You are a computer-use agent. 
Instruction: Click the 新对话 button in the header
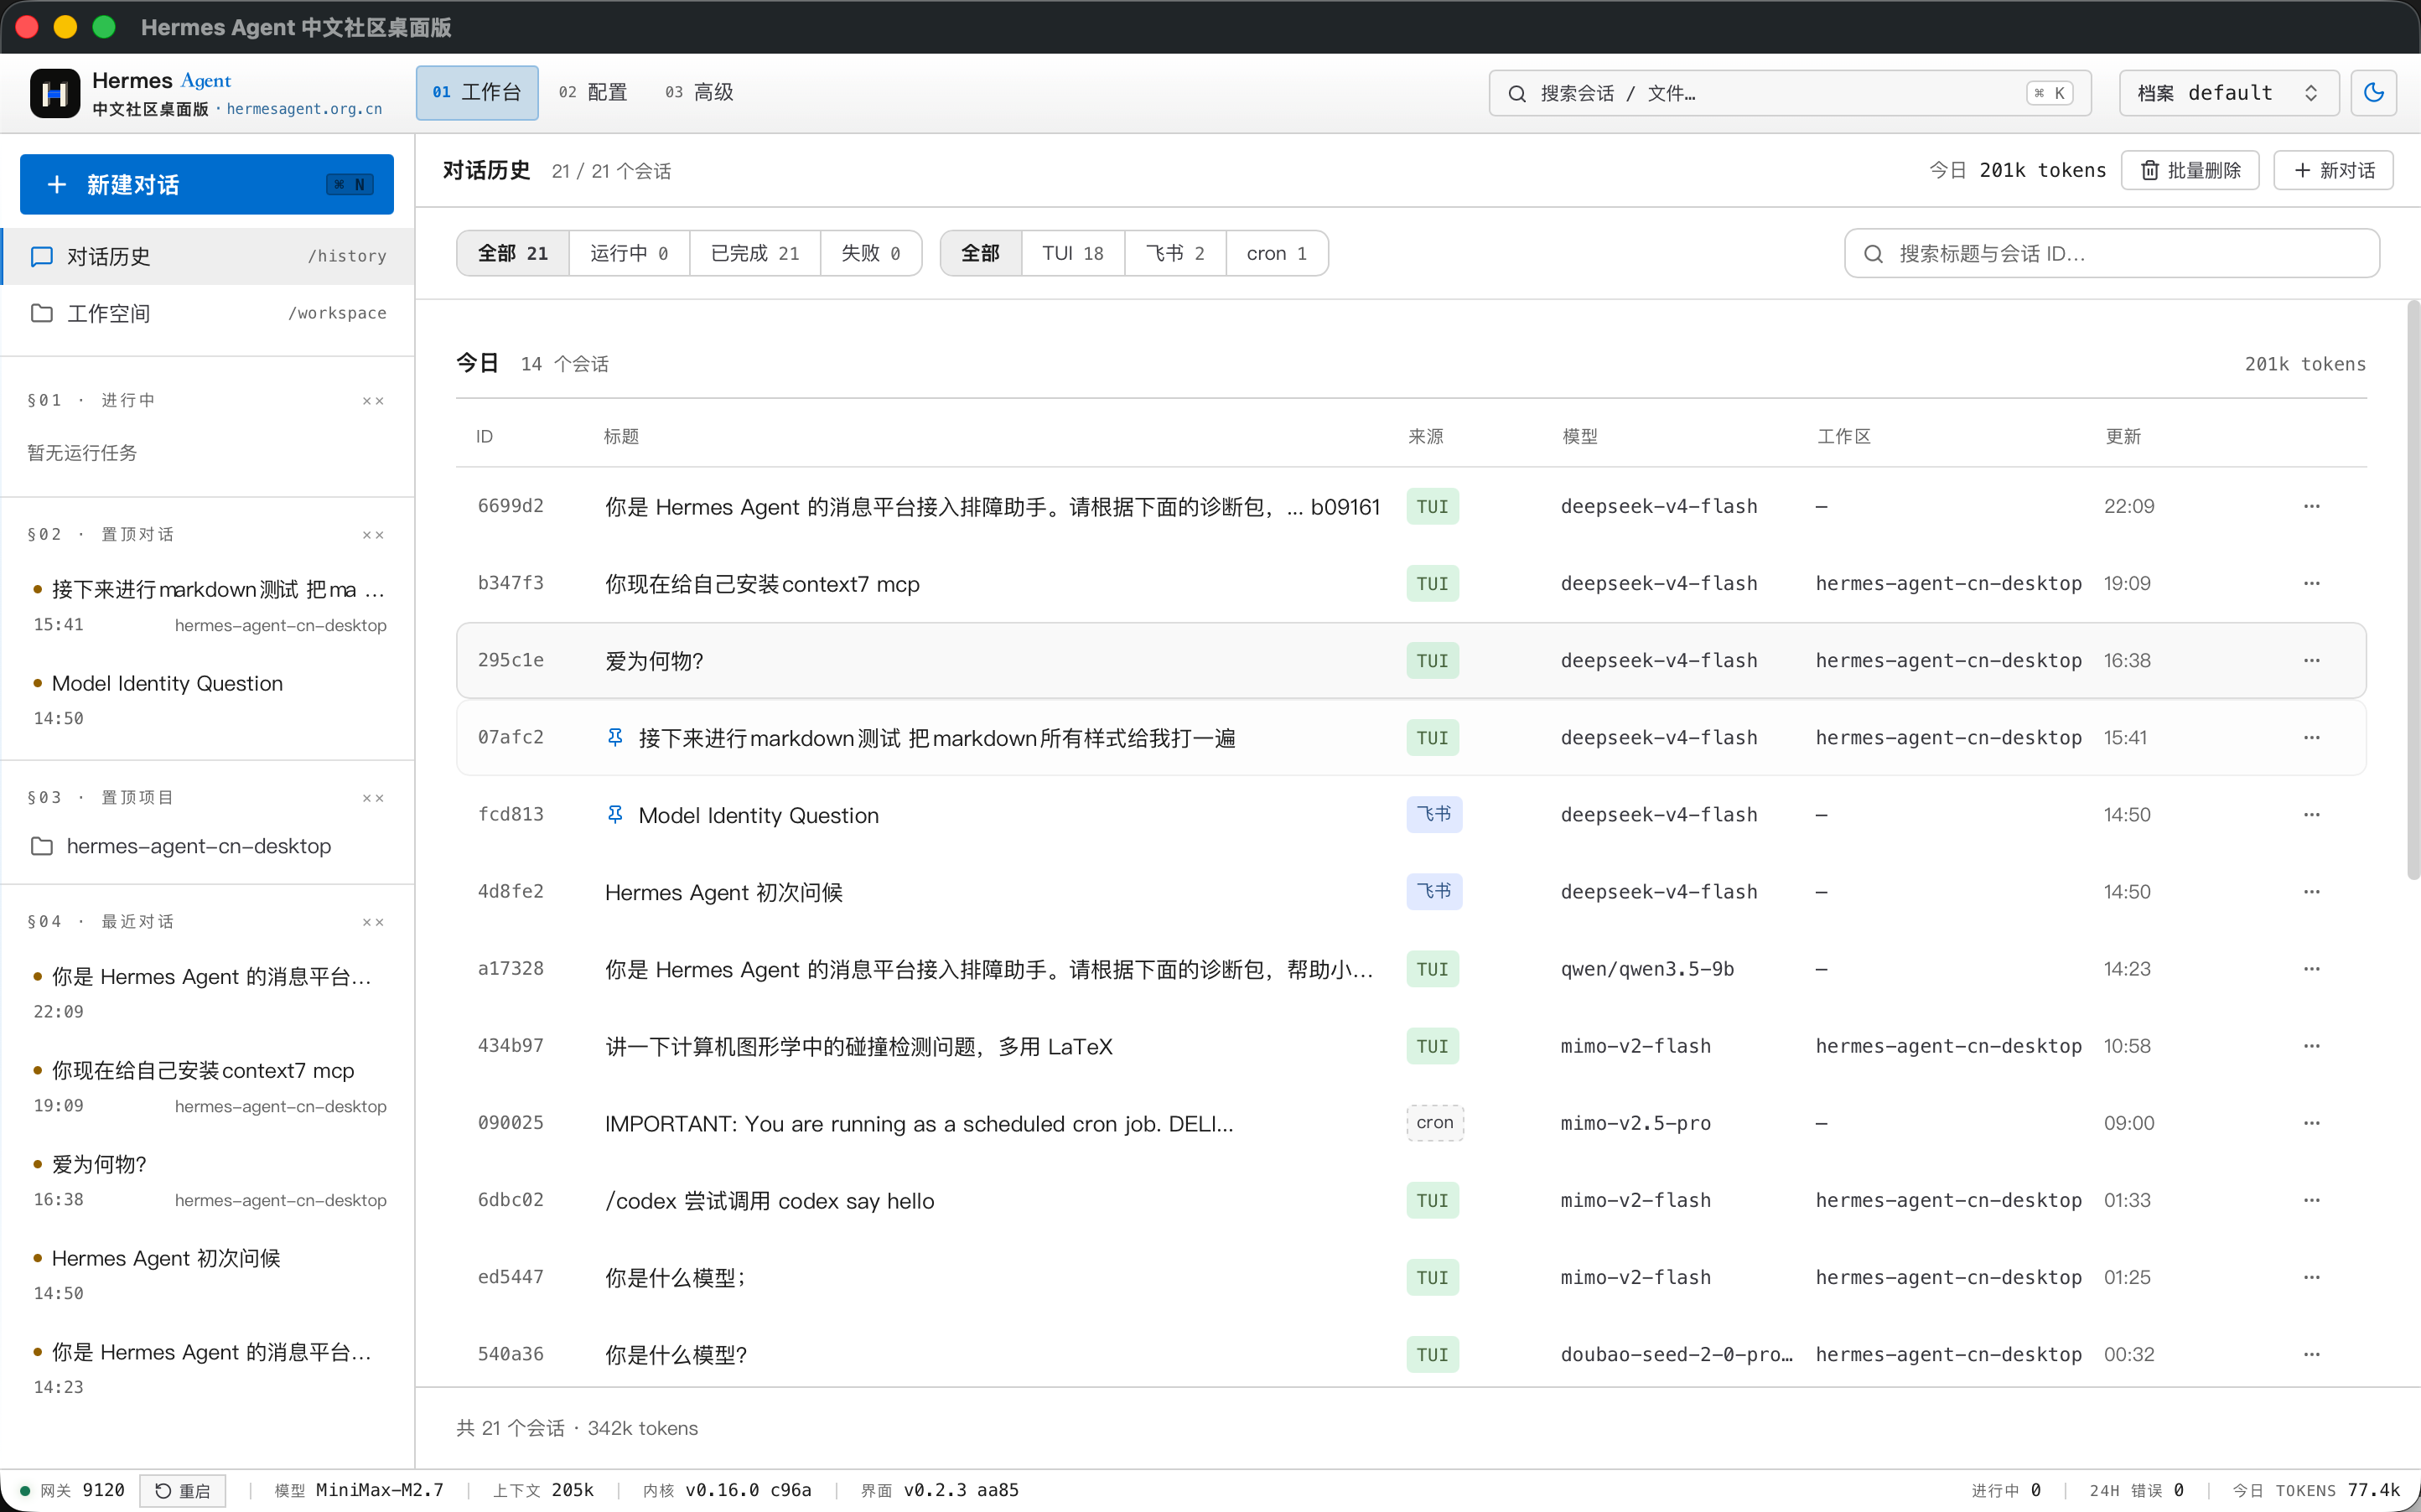click(x=2333, y=170)
